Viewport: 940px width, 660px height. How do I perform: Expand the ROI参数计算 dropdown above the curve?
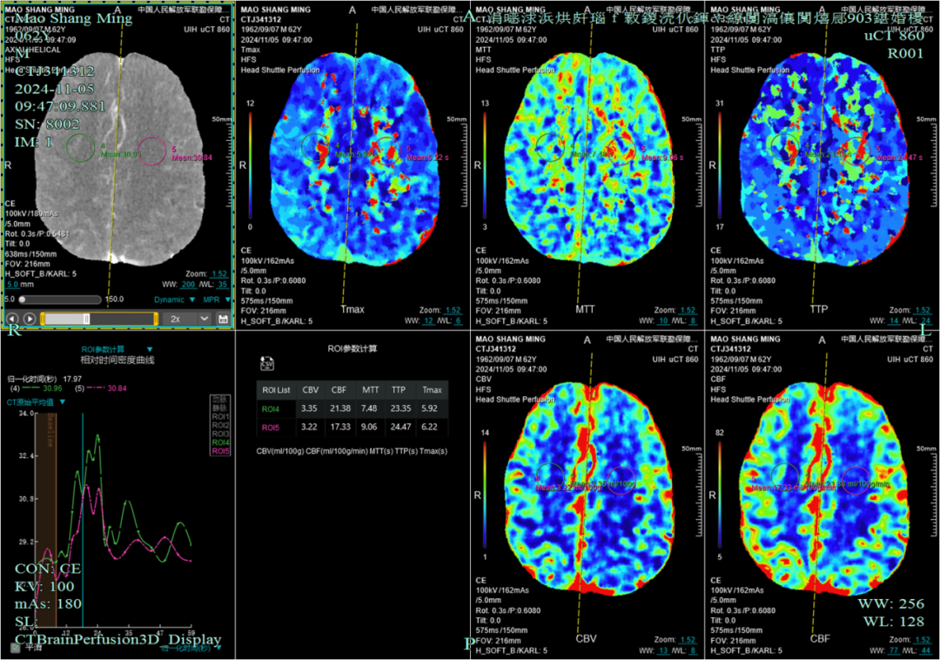click(x=117, y=349)
